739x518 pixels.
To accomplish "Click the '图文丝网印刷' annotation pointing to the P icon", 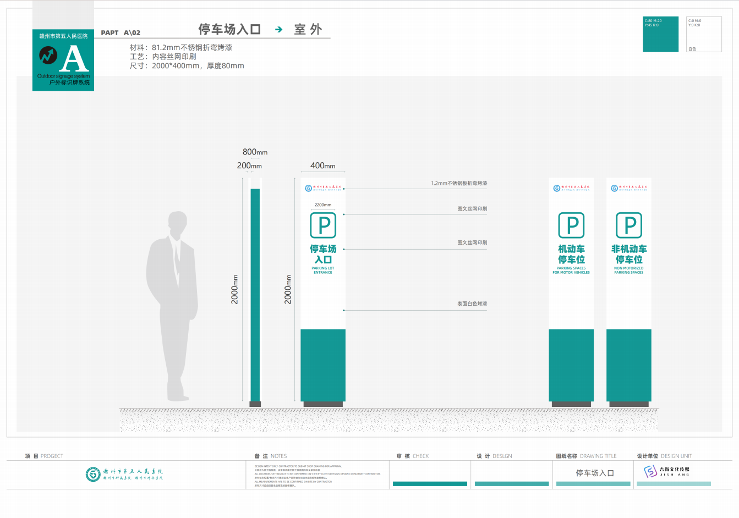I will click(x=472, y=209).
